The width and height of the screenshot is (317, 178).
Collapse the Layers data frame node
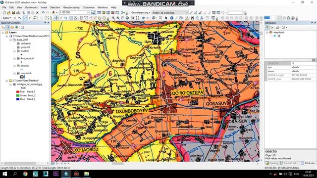pyautogui.click(x=3, y=32)
